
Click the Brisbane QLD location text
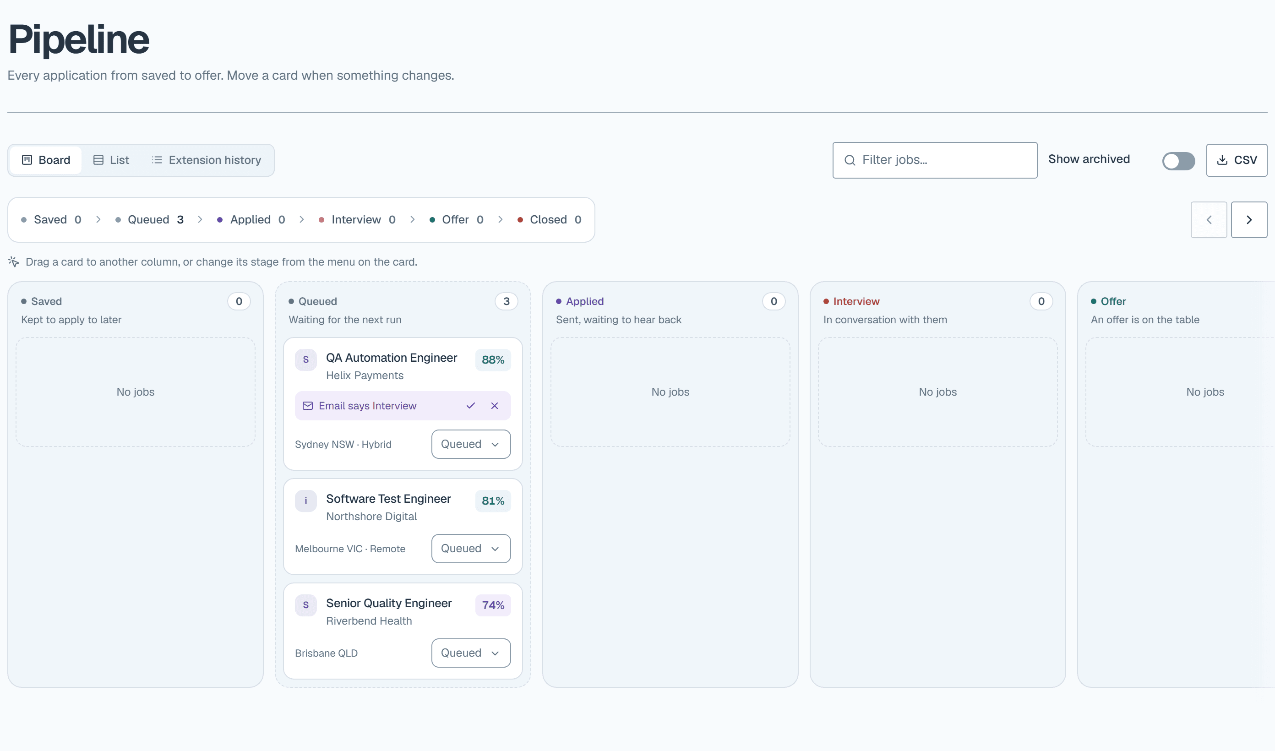point(327,653)
